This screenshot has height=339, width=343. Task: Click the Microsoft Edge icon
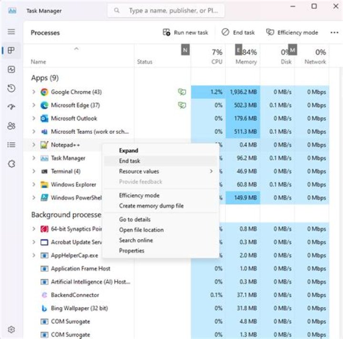click(x=44, y=105)
